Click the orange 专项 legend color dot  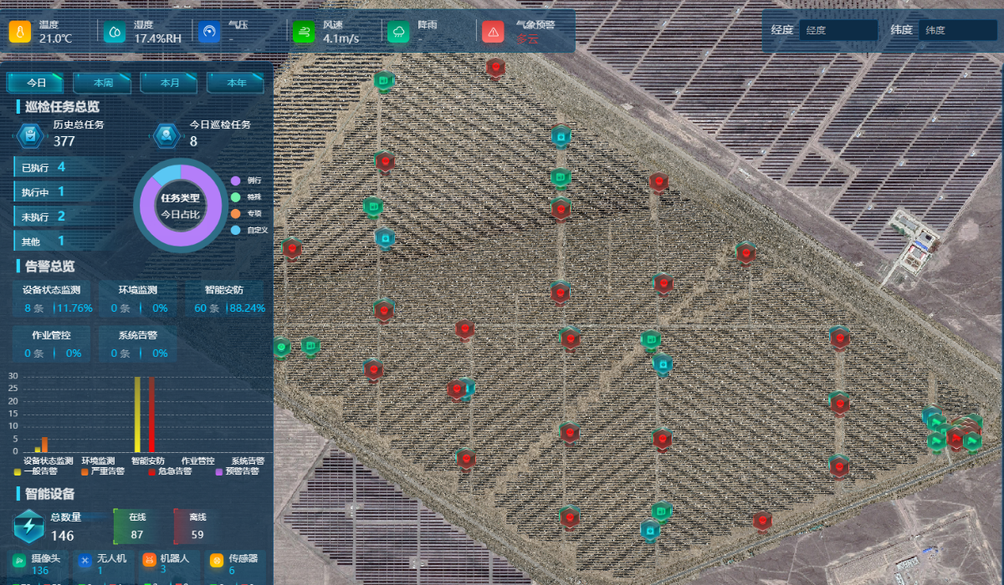point(236,213)
